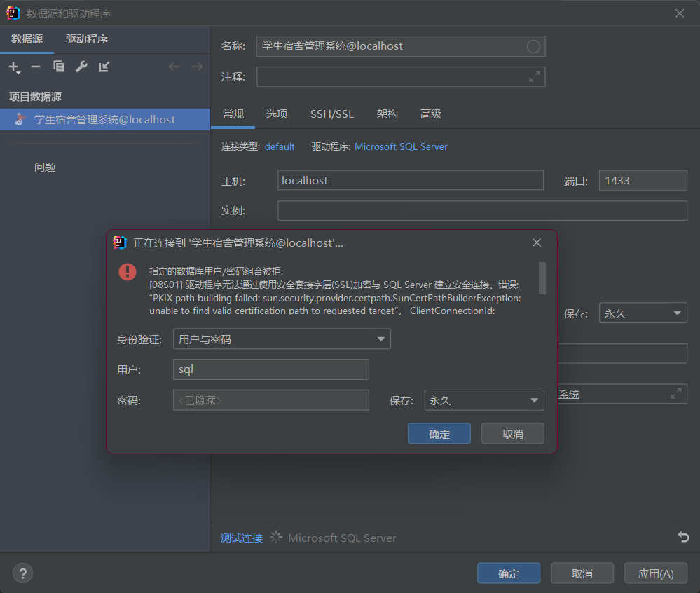Pick data source color circle in name field

click(x=533, y=46)
